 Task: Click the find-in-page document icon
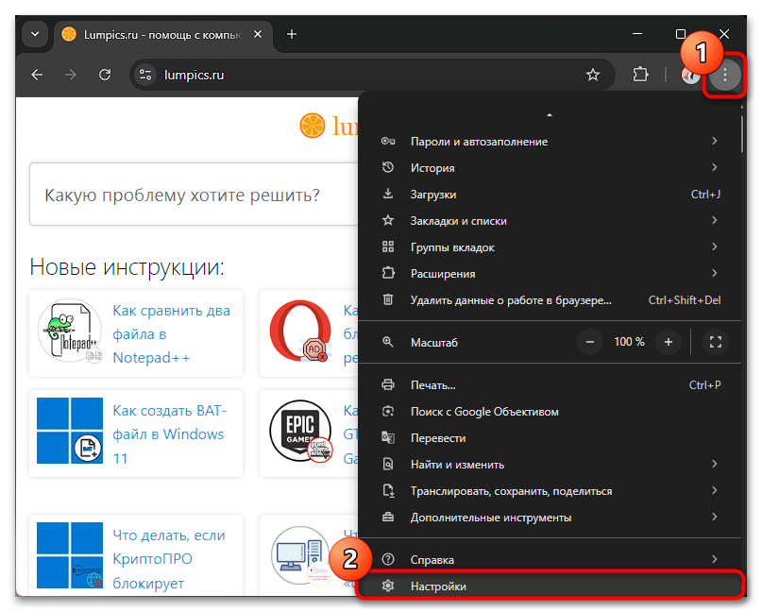[x=388, y=465]
